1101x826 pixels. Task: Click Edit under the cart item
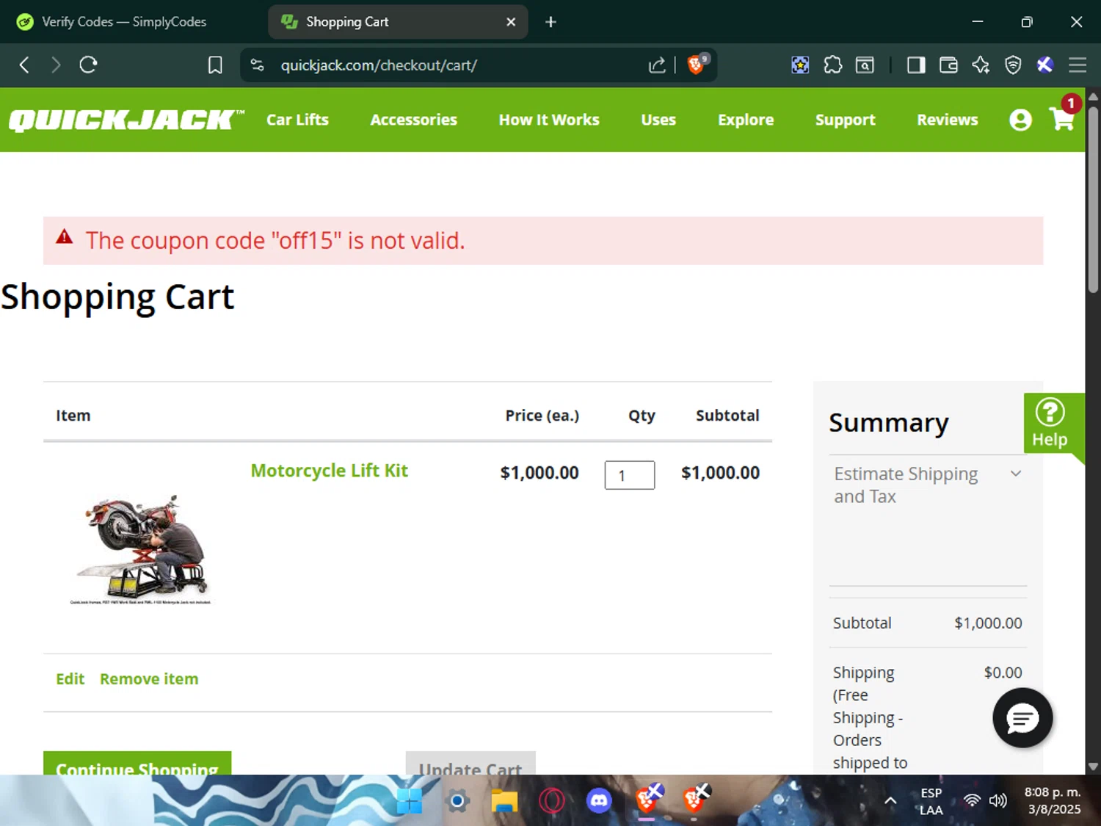click(70, 679)
